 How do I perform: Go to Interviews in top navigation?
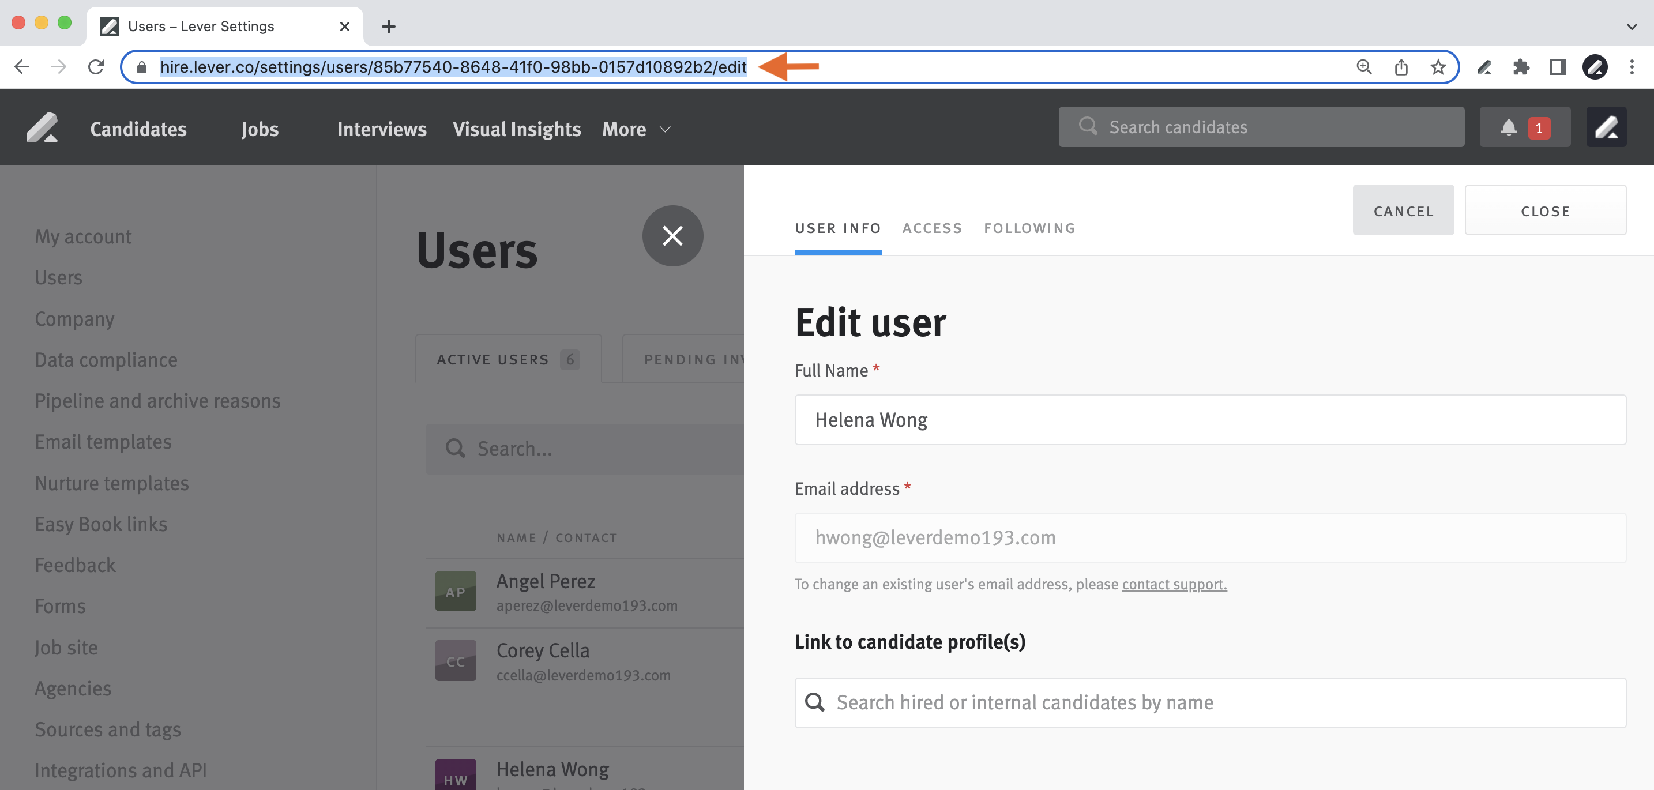coord(381,129)
